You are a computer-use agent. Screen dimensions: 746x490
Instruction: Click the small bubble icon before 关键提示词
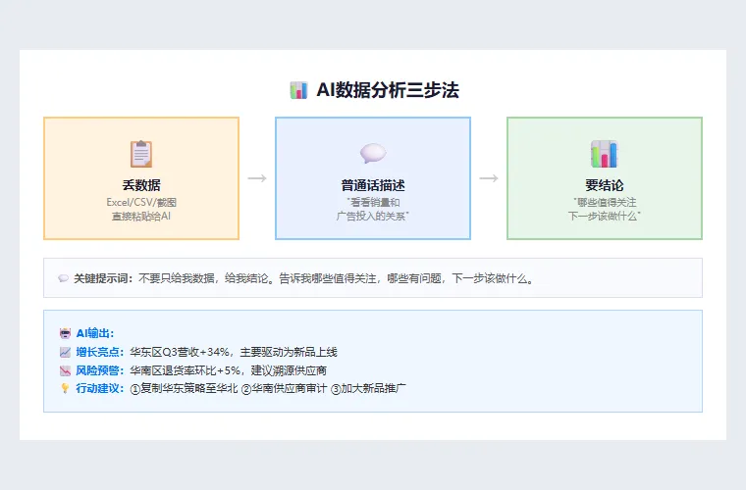(x=63, y=278)
